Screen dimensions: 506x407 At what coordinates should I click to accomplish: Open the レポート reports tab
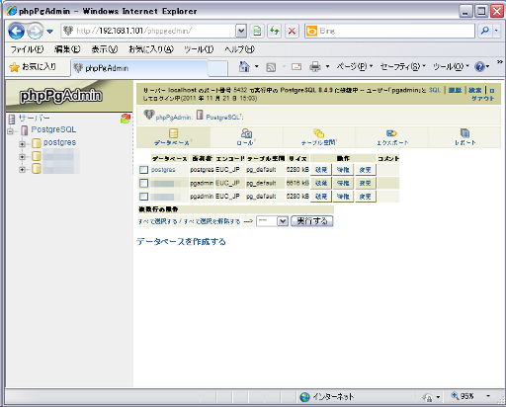point(464,137)
